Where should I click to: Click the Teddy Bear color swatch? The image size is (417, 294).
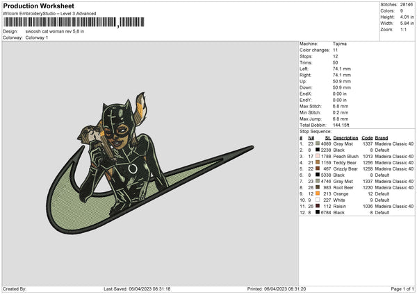[318, 162]
